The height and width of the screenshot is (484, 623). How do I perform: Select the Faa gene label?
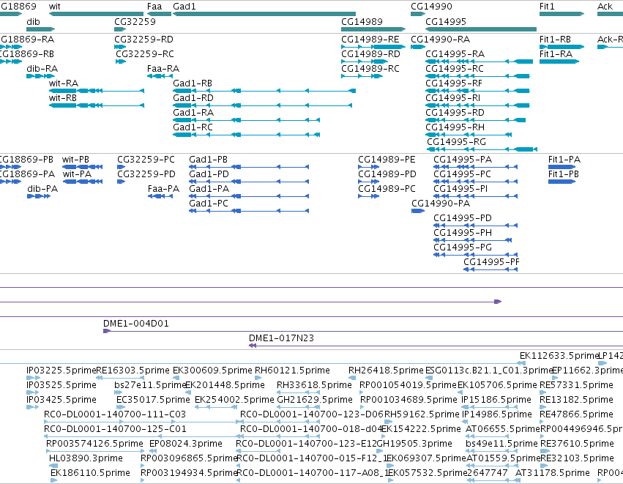(154, 7)
